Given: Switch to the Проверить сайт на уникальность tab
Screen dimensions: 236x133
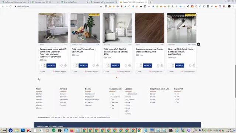Looking at the screenshot, I should click(104, 2).
